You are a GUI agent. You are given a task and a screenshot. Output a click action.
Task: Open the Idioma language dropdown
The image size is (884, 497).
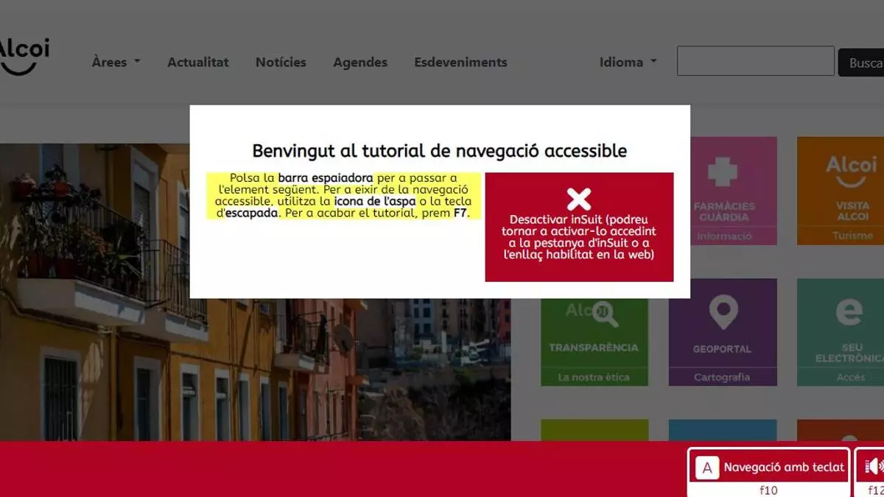click(x=628, y=63)
